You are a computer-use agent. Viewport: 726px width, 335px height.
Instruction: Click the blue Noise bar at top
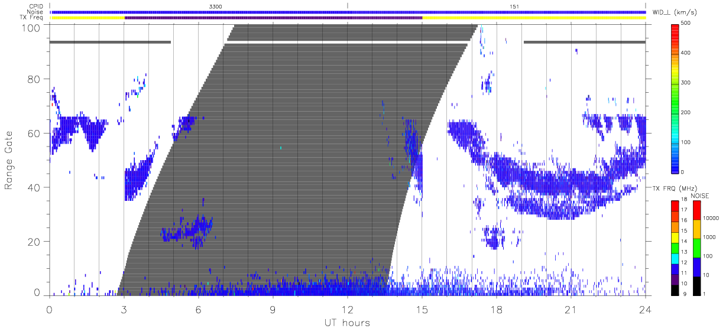(348, 12)
